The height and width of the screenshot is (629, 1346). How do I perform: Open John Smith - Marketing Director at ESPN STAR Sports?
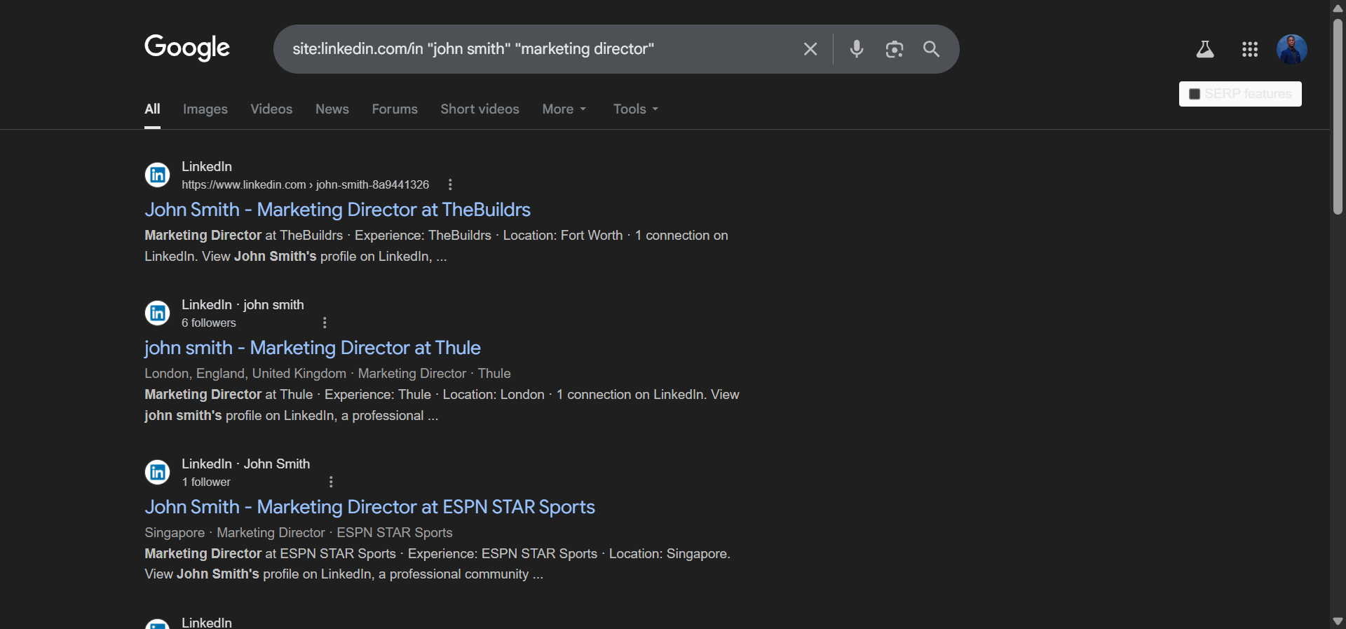pyautogui.click(x=369, y=507)
